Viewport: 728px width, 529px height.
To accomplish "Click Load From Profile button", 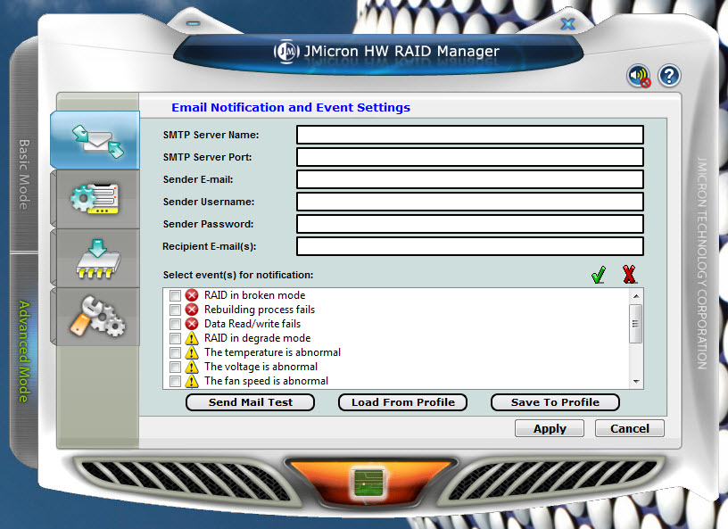I will [x=403, y=402].
